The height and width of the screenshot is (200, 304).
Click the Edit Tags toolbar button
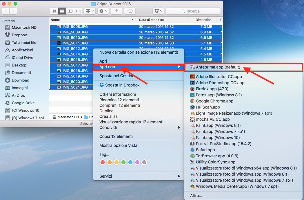point(130,11)
